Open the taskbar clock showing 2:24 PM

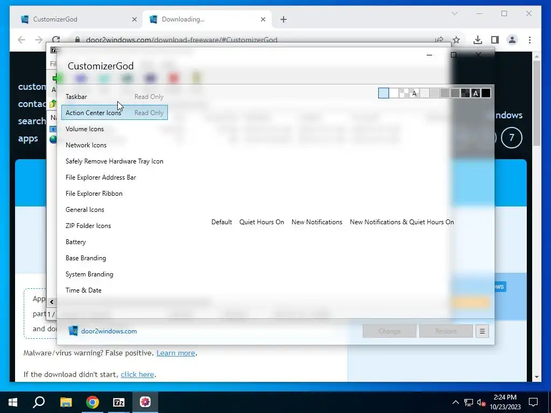click(505, 402)
